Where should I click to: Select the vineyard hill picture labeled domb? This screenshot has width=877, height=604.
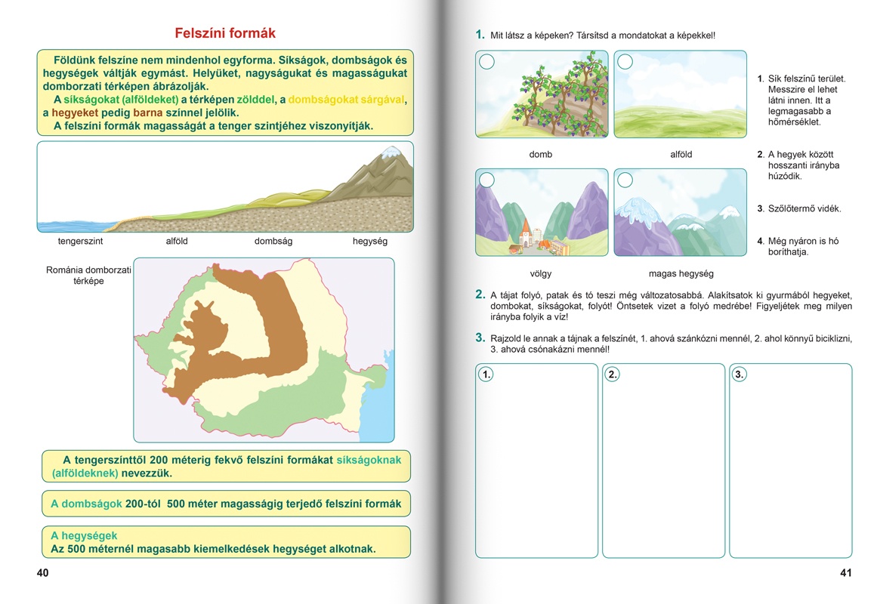tap(542, 94)
